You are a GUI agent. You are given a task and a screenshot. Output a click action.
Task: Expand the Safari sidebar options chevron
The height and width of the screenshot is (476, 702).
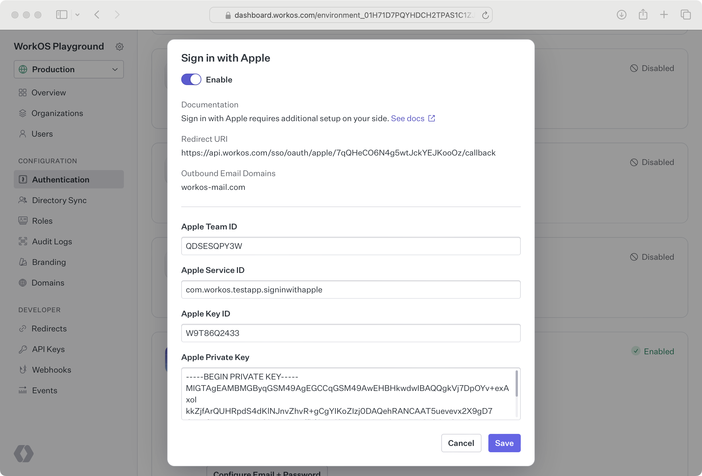77,15
